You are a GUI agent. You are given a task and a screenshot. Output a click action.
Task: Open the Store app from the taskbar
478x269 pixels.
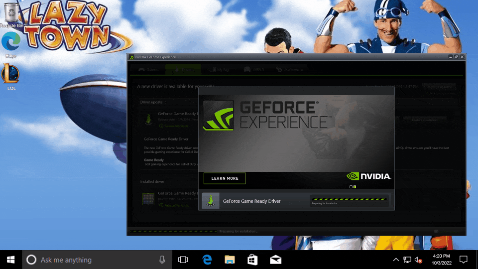[x=252, y=260]
